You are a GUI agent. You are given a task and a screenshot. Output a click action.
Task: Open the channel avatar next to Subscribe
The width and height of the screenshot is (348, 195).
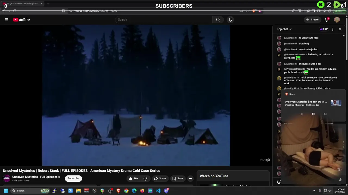tap(7, 178)
